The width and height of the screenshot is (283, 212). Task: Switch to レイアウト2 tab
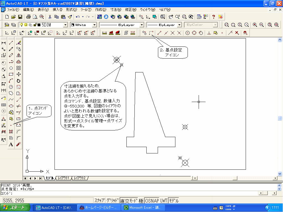click(x=80, y=178)
